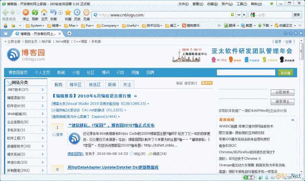Screen dimensions: 305x181
Task: Click the Forward arrow icon
Action: [13, 13]
